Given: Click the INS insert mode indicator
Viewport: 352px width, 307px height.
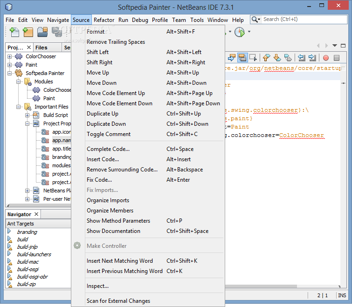Looking at the screenshot, I should 342,295.
